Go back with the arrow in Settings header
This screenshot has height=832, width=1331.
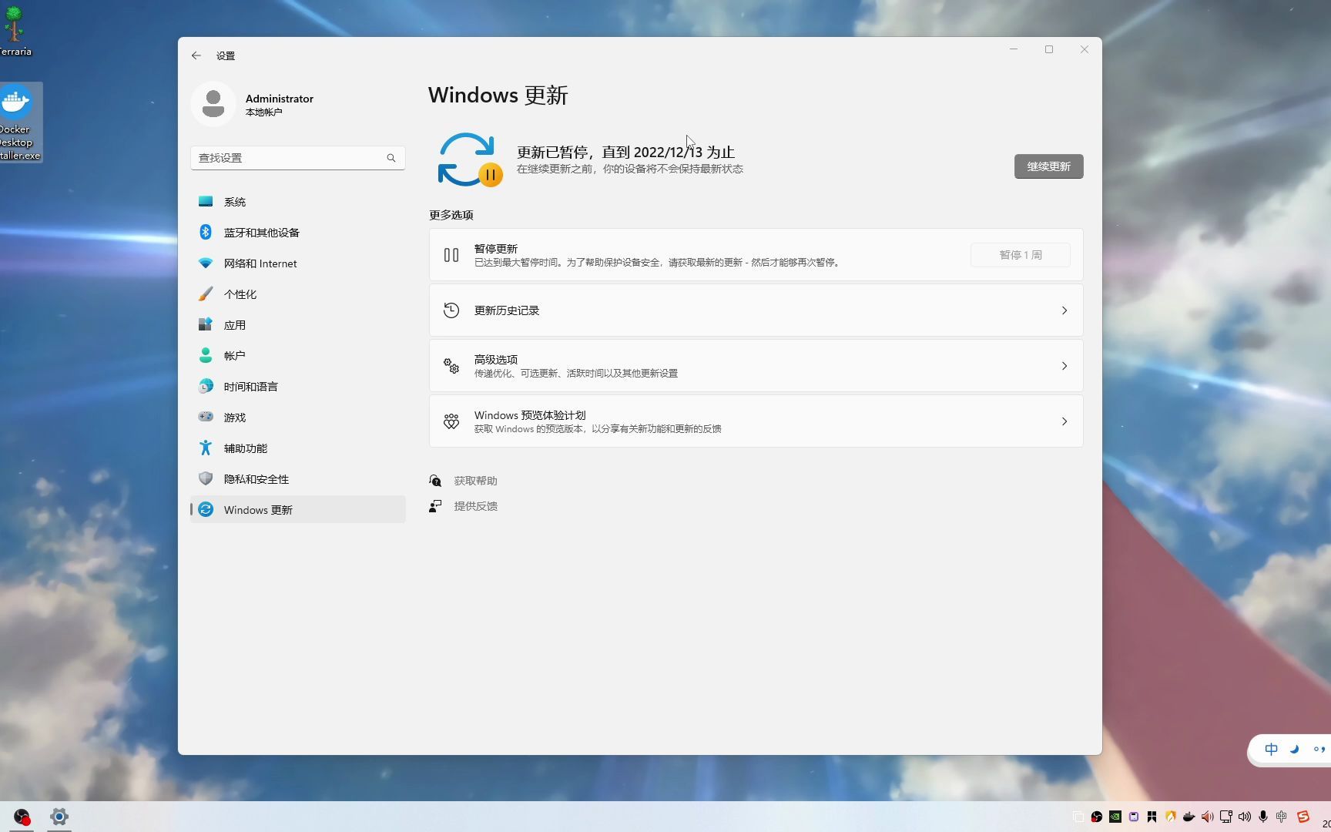coord(196,55)
